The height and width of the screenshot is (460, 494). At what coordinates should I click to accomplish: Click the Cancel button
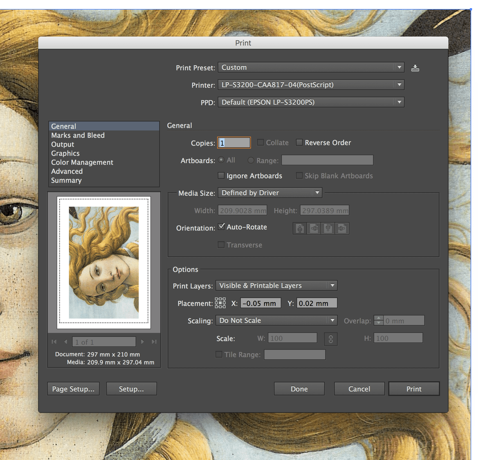[x=359, y=389]
